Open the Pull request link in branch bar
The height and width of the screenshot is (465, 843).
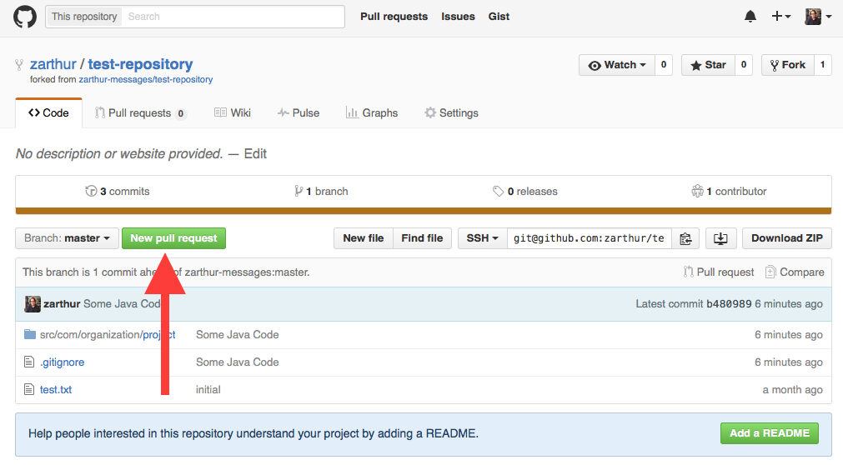719,272
